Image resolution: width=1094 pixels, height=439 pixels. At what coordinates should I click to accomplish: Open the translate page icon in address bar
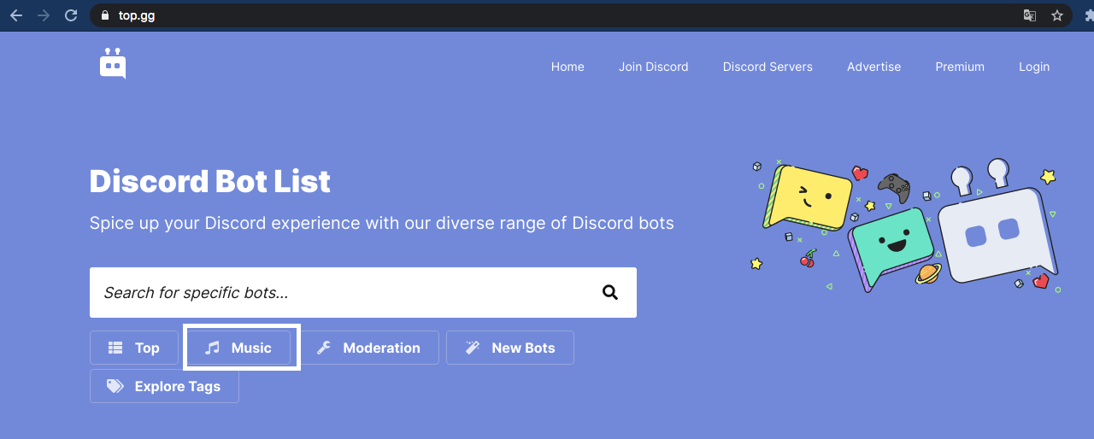point(1030,15)
